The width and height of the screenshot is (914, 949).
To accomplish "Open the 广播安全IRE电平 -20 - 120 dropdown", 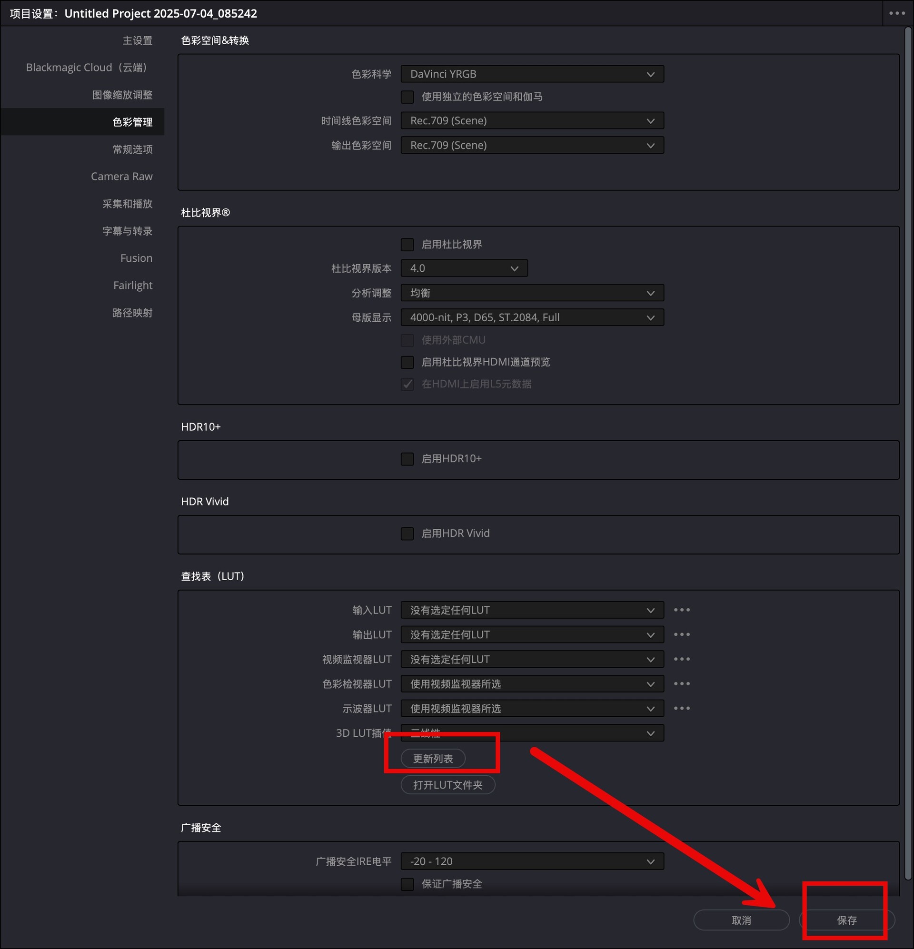I will 532,861.
